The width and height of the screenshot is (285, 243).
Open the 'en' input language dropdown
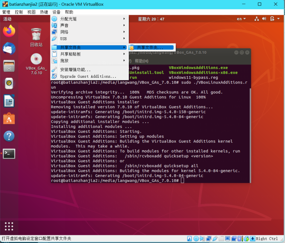click(x=241, y=19)
